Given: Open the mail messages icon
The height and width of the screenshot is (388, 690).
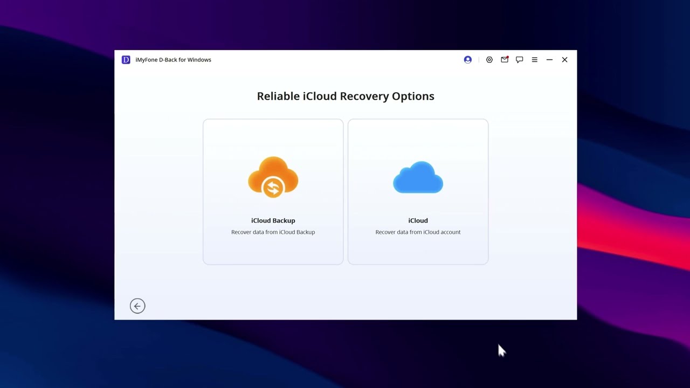Looking at the screenshot, I should tap(505, 60).
